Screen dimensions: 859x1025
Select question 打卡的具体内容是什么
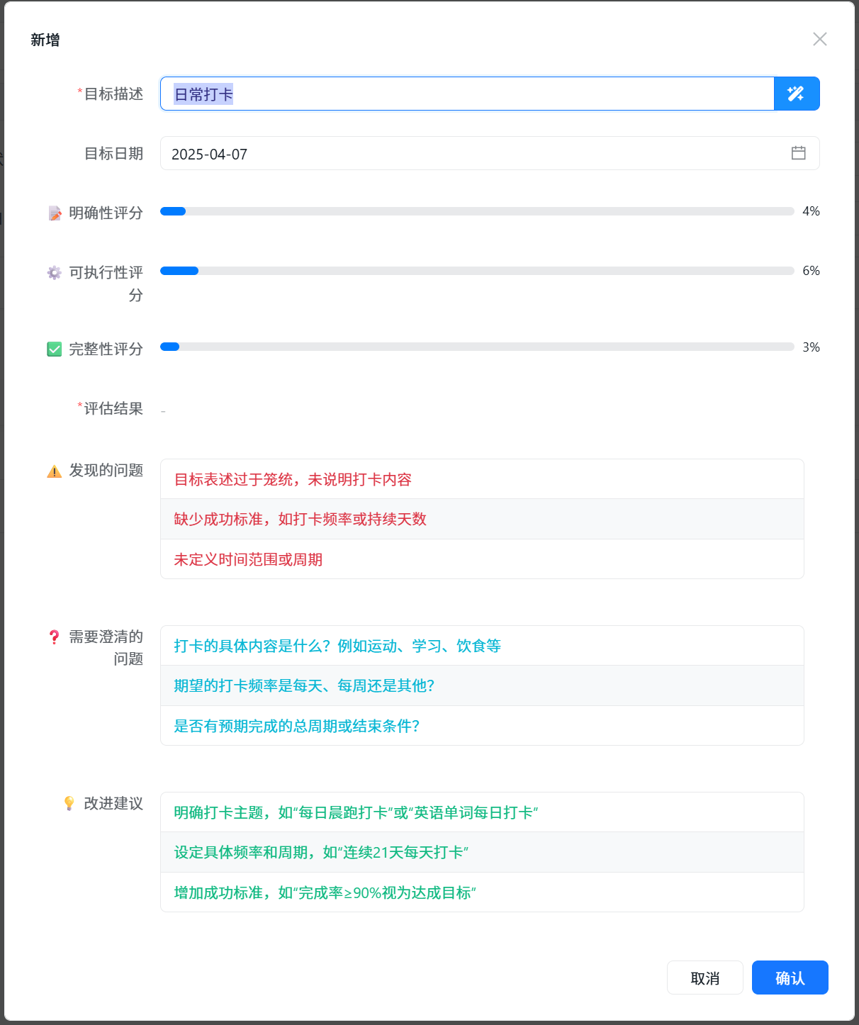click(482, 646)
